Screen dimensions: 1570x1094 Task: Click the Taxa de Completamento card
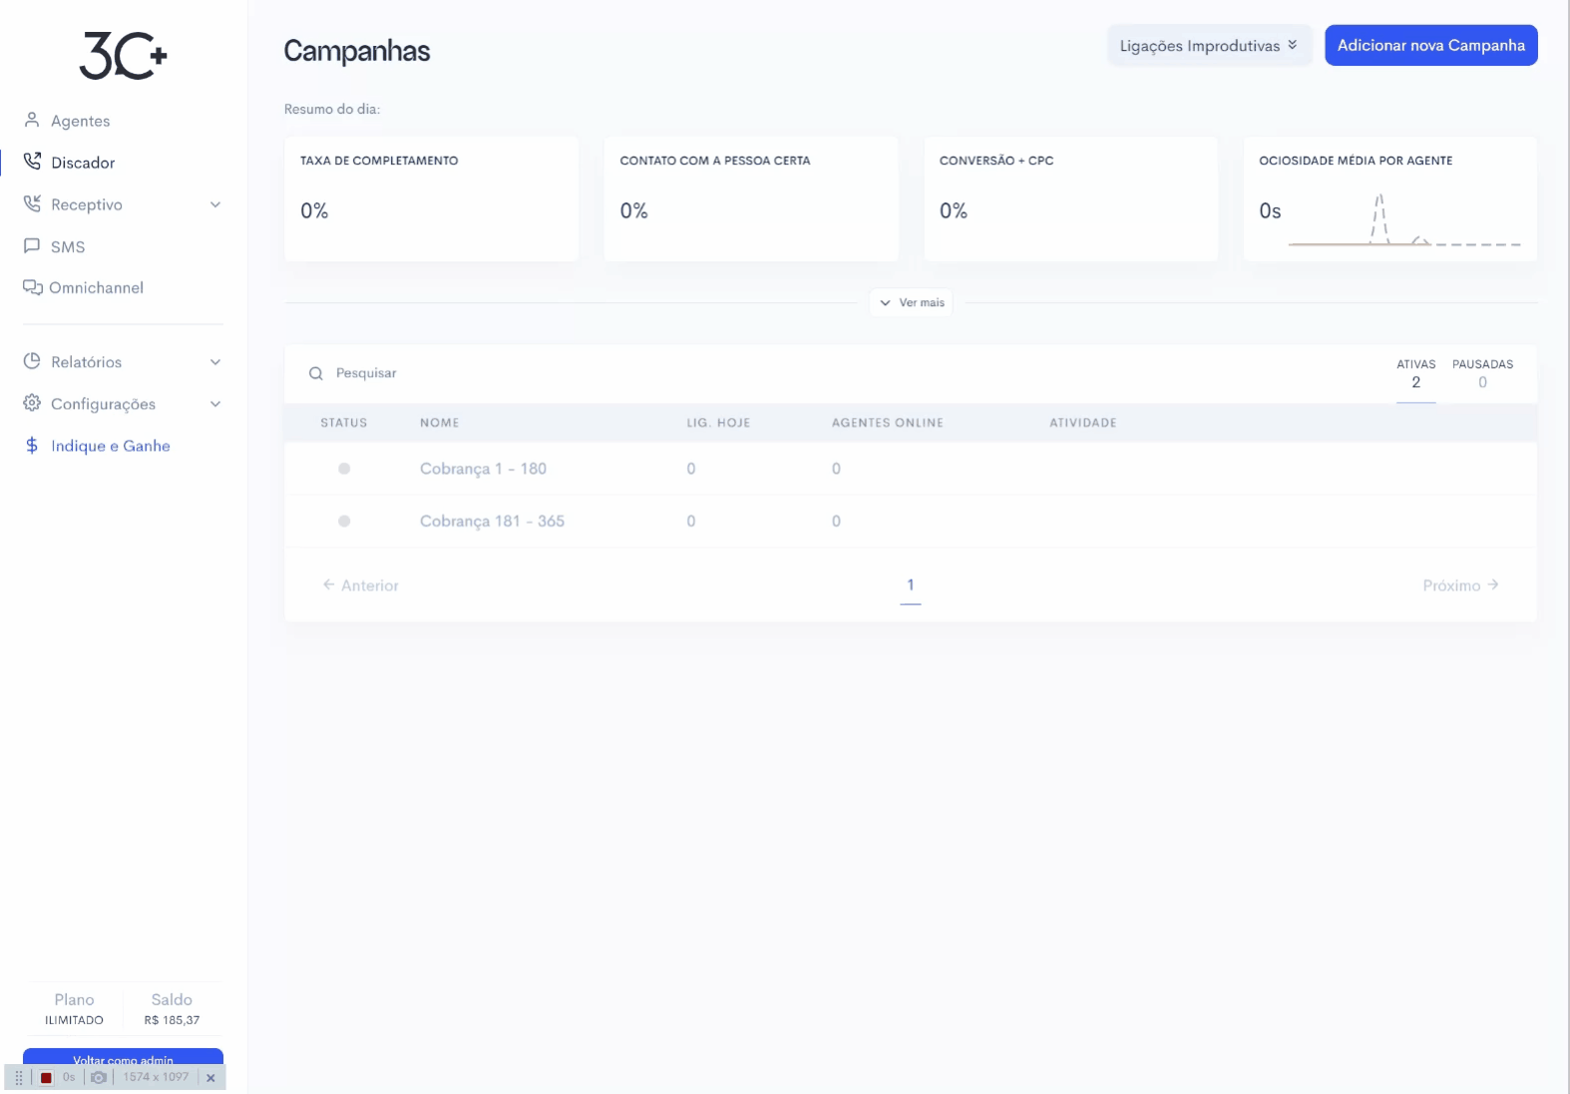(431, 199)
